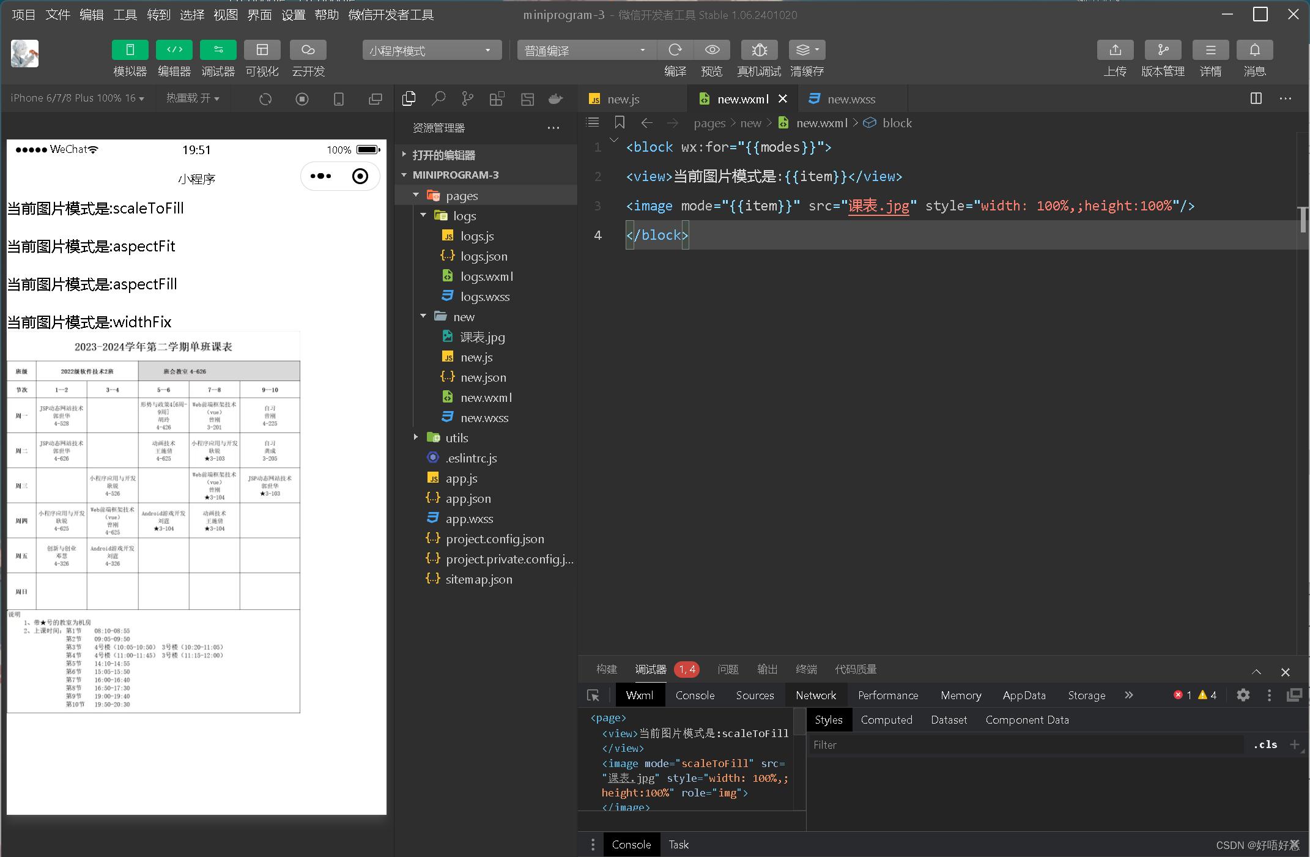The image size is (1310, 857).
Task: Click the .cls button in Styles
Action: (1265, 745)
